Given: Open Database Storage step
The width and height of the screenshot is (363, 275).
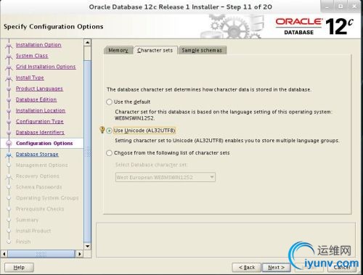Looking at the screenshot, I should [37, 154].
